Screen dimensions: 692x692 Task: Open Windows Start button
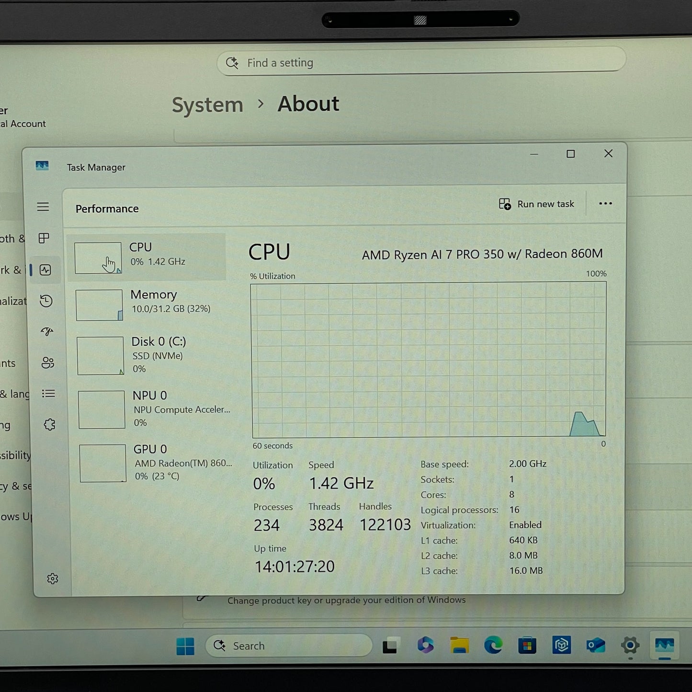coord(185,646)
